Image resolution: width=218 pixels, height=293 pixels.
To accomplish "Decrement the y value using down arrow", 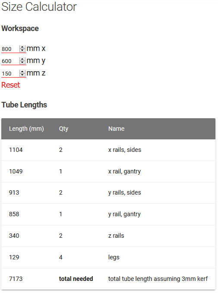I will click(x=22, y=63).
